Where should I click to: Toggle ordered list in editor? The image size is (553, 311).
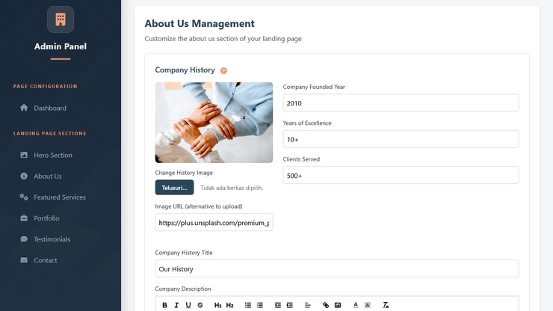pyautogui.click(x=248, y=305)
